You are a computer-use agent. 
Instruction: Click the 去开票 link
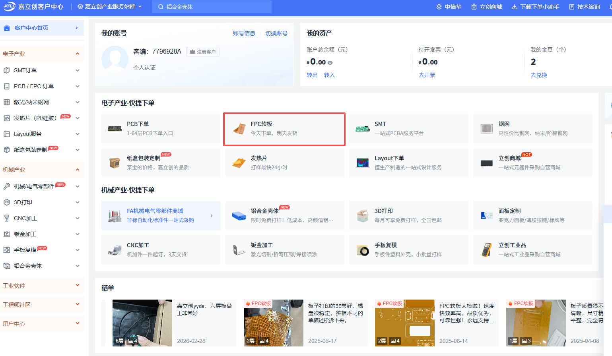(427, 75)
